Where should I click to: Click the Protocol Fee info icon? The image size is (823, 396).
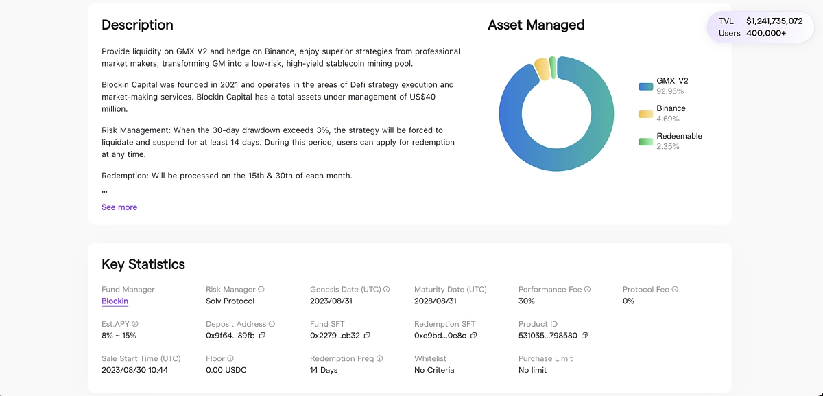click(675, 290)
